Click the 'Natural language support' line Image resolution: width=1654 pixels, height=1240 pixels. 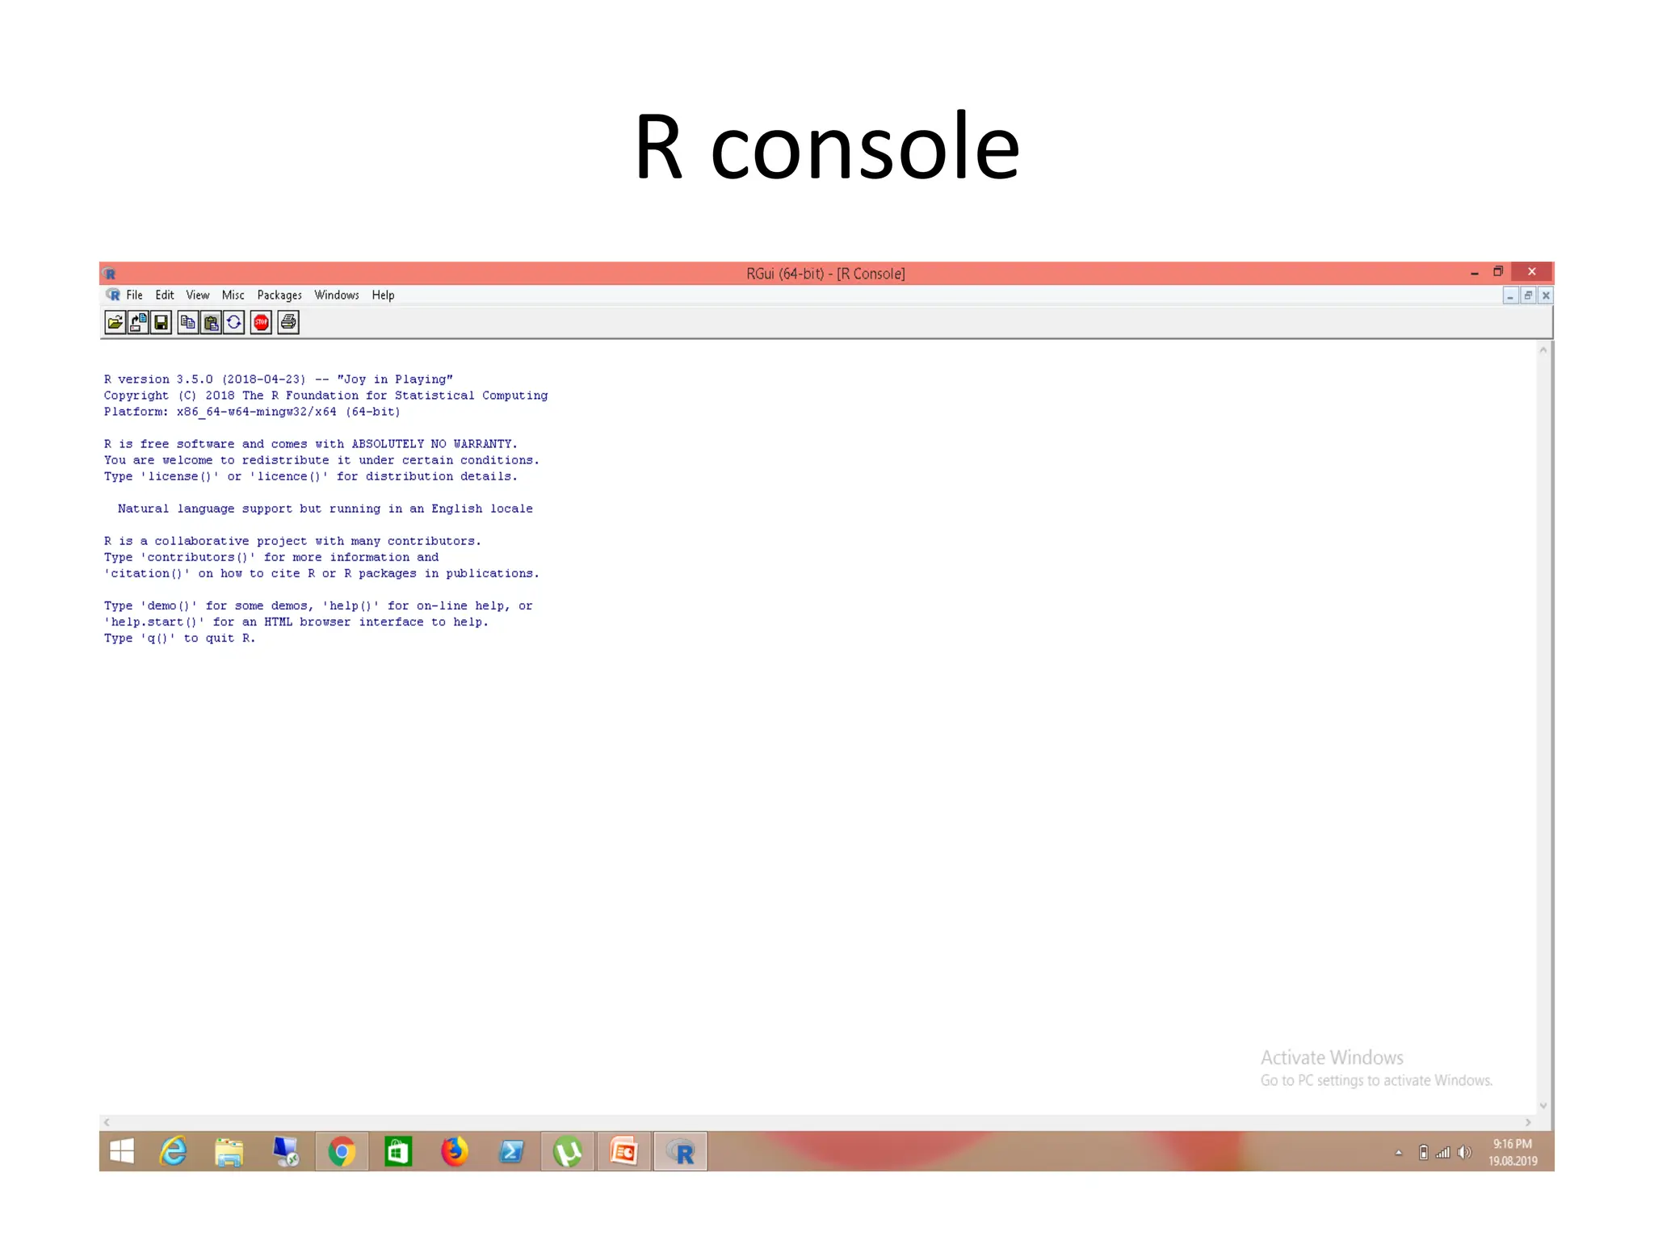coord(325,509)
